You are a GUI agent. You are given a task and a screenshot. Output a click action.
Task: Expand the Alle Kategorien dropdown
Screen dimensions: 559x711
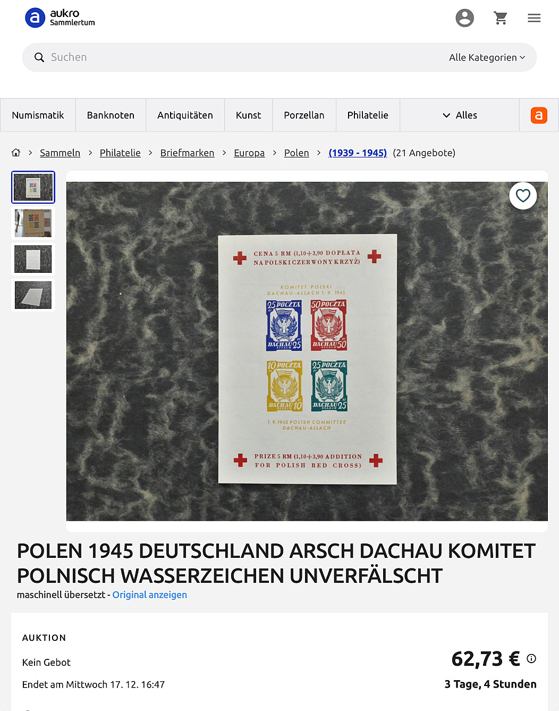(487, 57)
